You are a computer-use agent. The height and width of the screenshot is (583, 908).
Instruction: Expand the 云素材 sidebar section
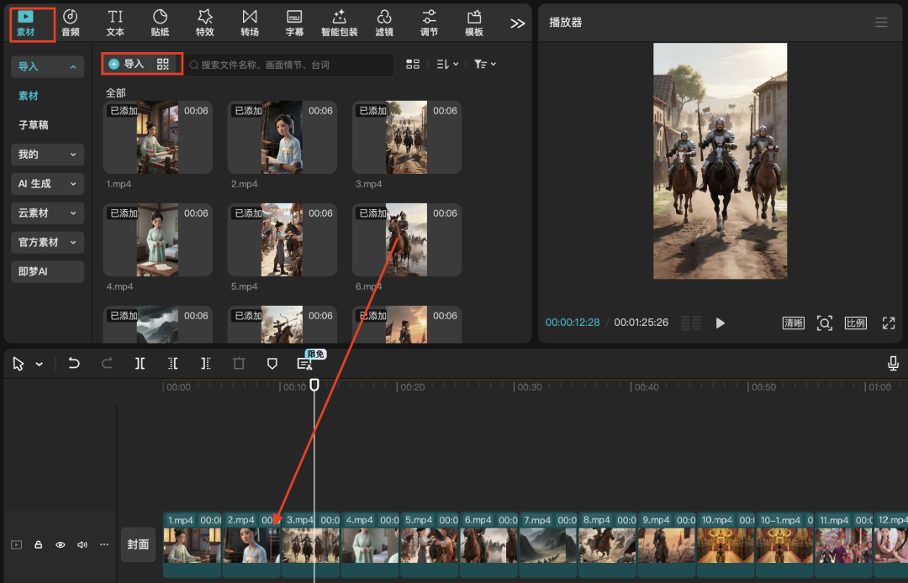pos(47,213)
